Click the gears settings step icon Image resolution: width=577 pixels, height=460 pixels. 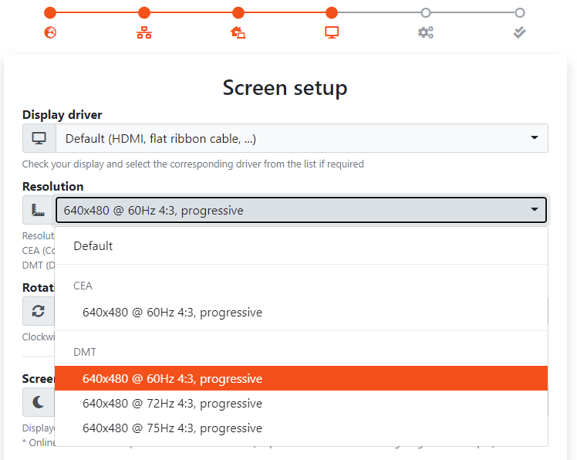click(426, 32)
